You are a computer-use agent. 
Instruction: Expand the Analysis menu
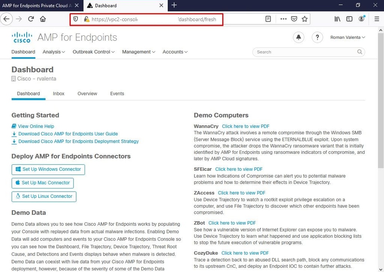[53, 52]
